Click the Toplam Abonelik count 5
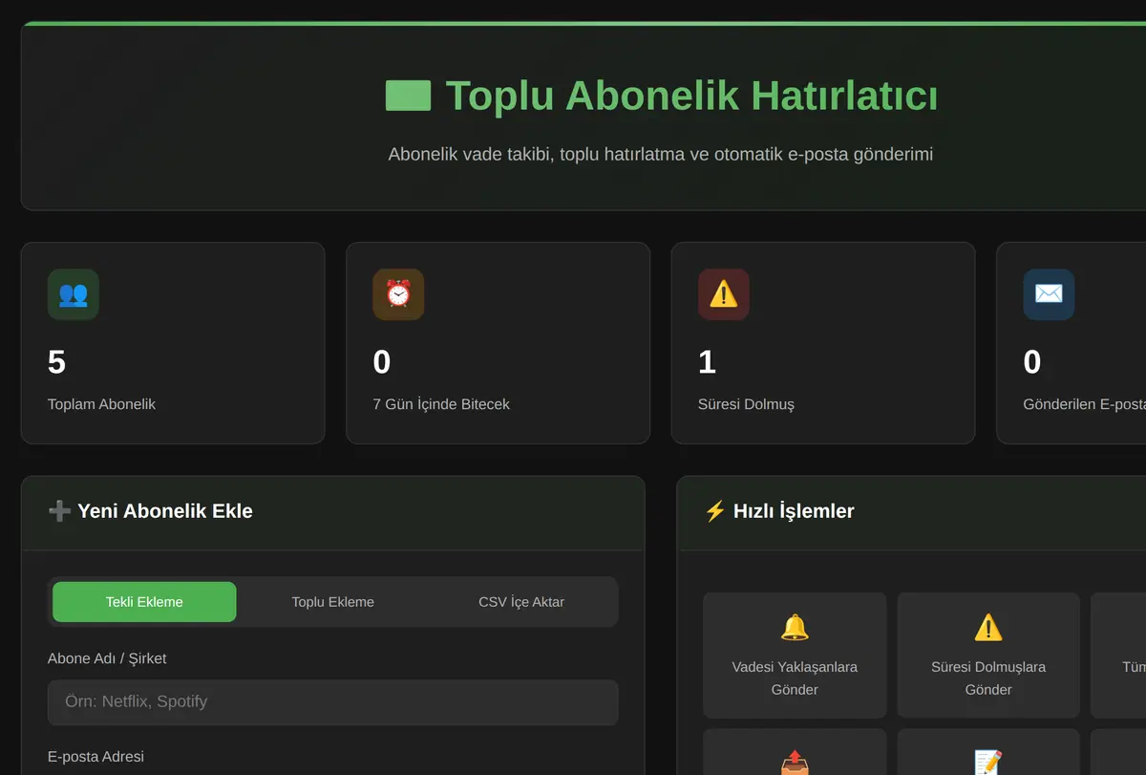 pyautogui.click(x=56, y=362)
